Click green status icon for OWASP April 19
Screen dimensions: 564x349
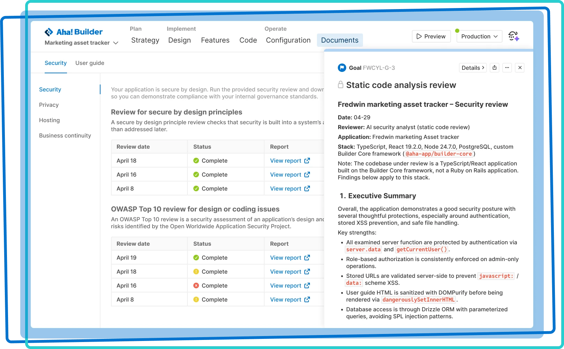tap(196, 258)
